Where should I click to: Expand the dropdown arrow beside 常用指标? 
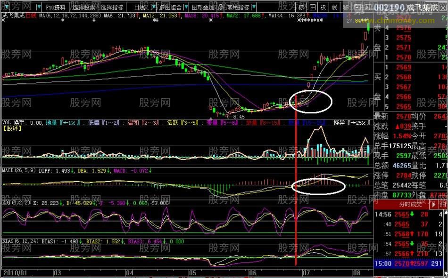click(x=254, y=7)
